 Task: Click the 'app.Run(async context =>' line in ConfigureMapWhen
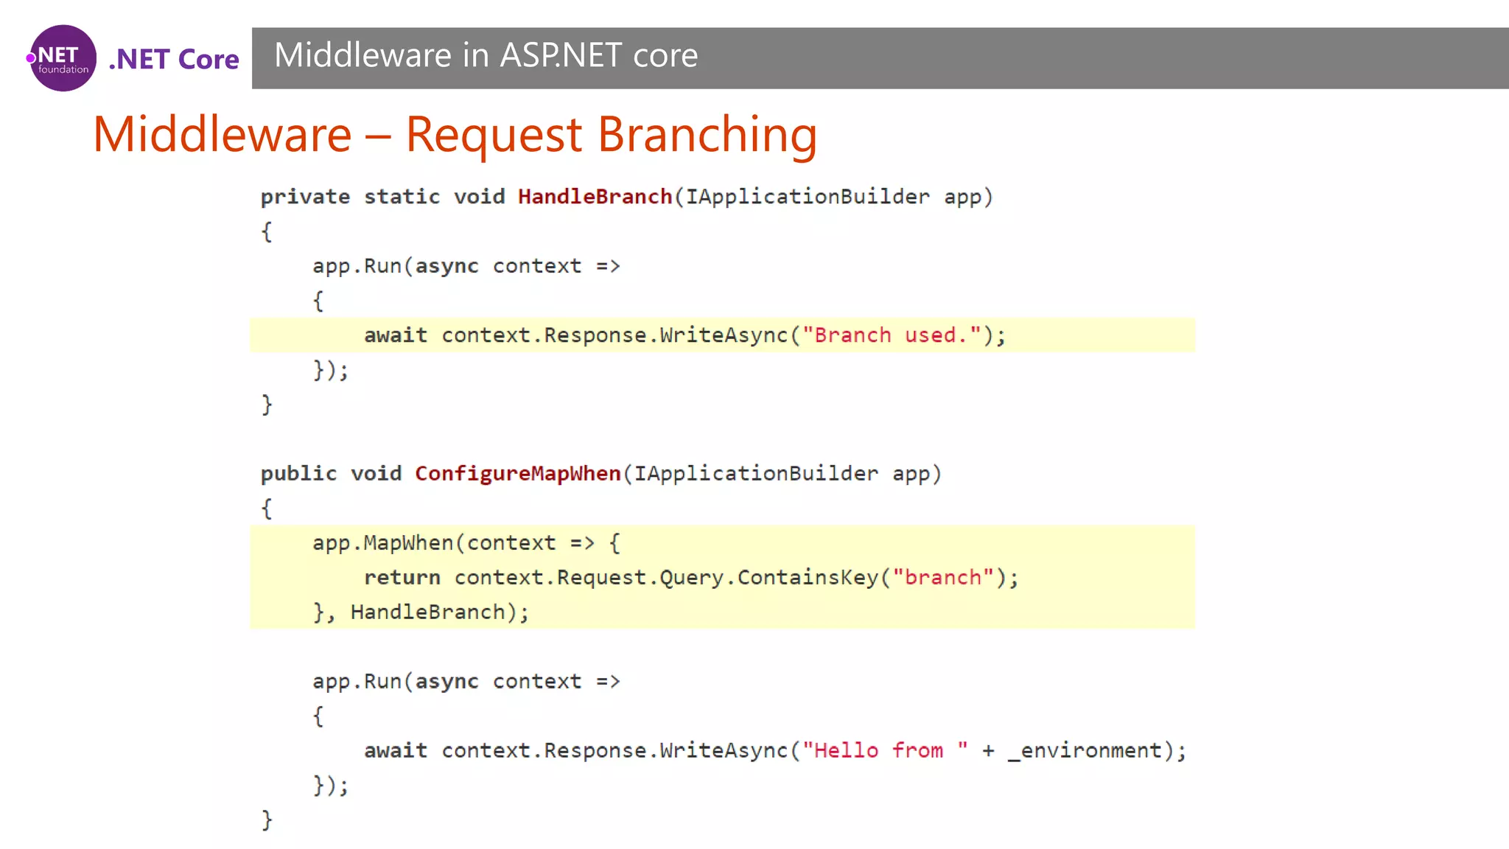466,682
